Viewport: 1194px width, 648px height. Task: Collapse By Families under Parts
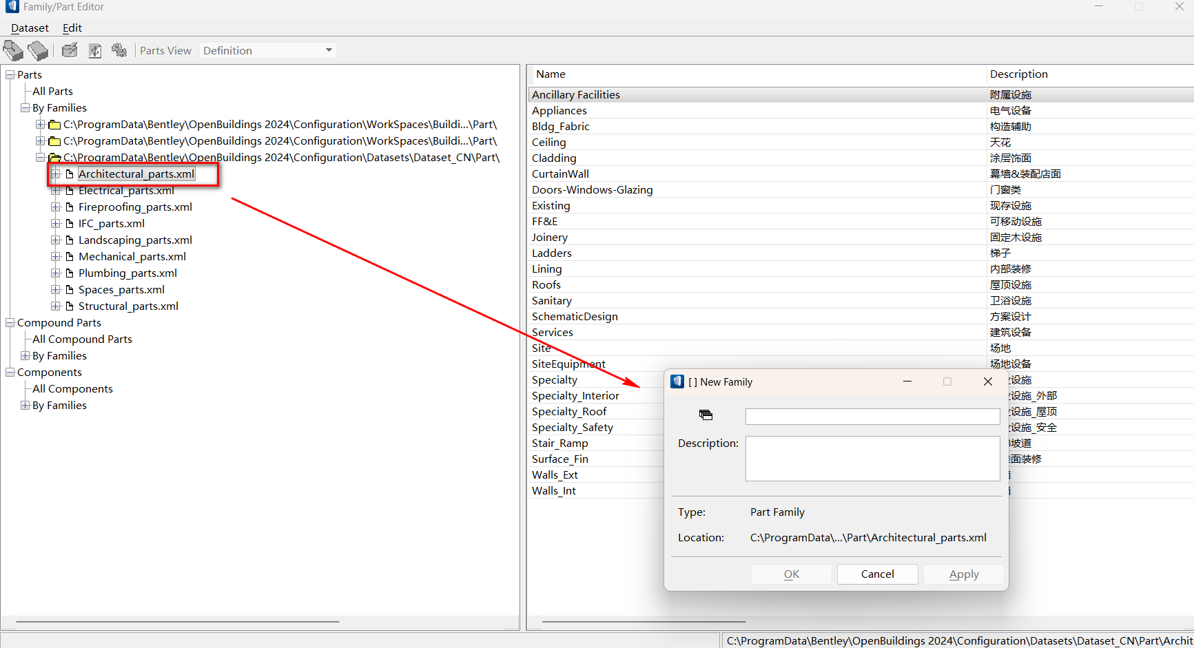pyautogui.click(x=25, y=108)
